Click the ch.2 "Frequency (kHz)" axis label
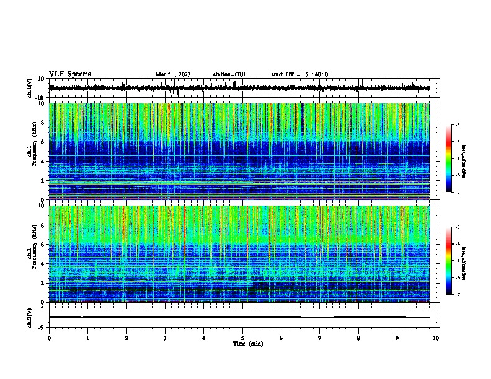Image resolution: width=491 pixels, height=379 pixels. point(34,246)
